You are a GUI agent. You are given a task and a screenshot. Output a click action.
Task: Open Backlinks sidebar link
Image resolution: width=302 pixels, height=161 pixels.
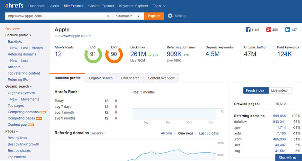click(x=15, y=41)
